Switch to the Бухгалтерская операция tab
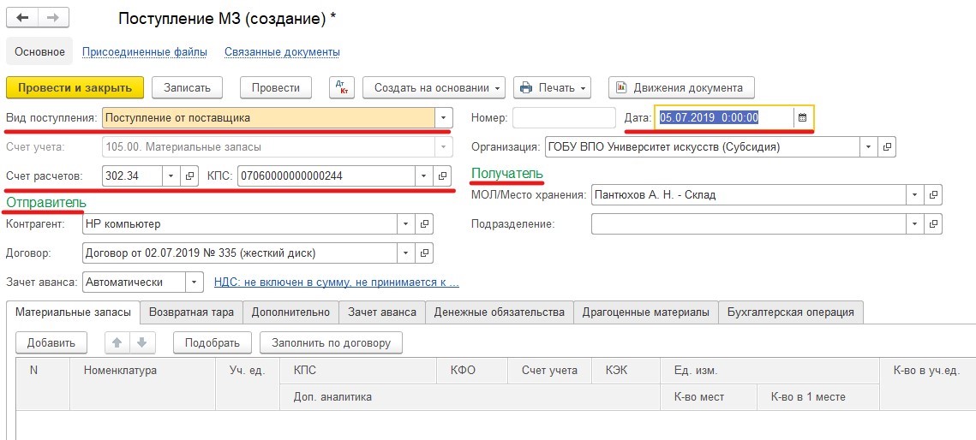The image size is (976, 440). [790, 312]
